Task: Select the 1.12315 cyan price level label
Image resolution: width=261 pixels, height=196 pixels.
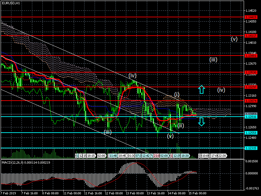Action: pyautogui.click(x=251, y=148)
